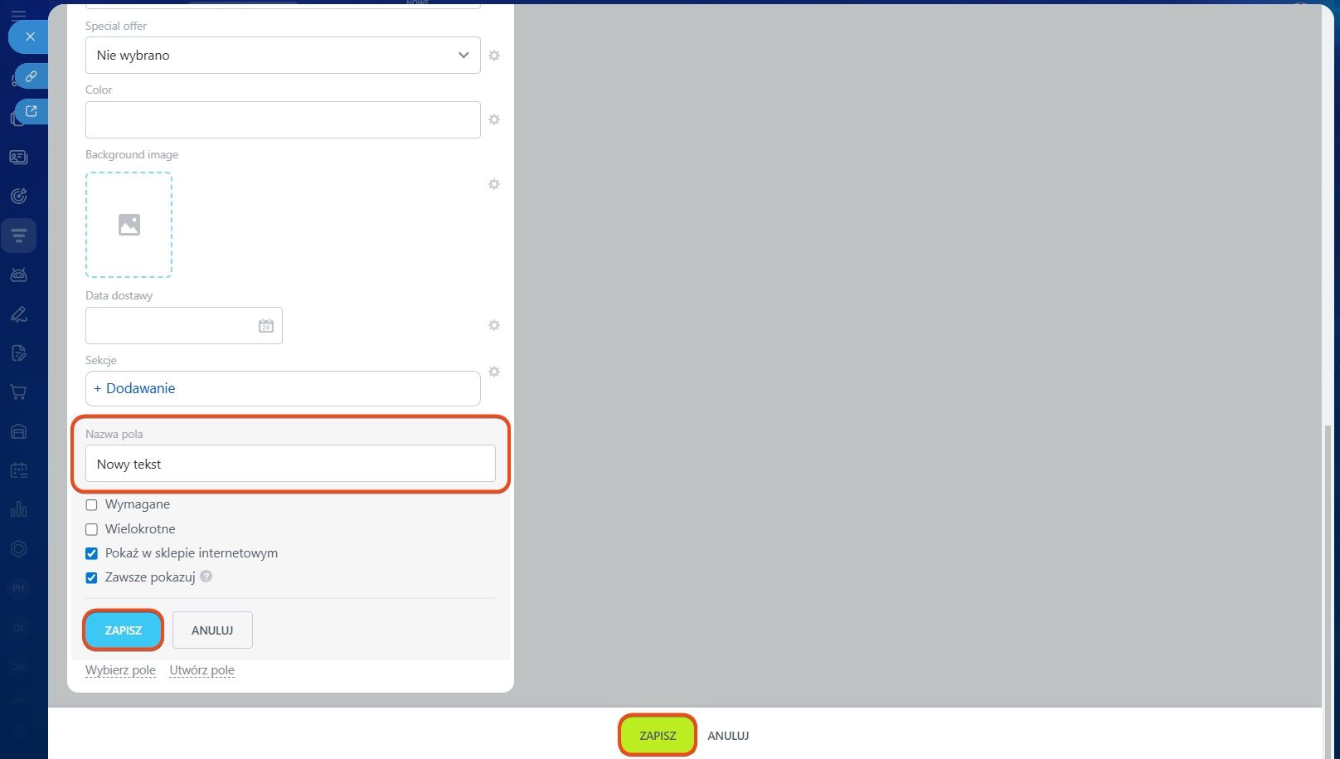The image size is (1340, 759).
Task: Open the Utwórz pole link
Action: tap(202, 670)
